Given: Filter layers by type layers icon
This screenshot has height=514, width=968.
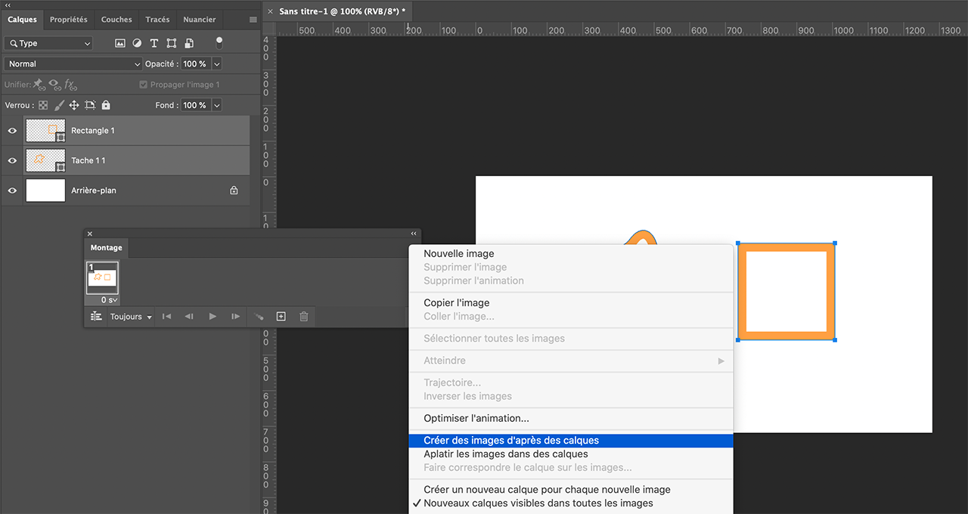Looking at the screenshot, I should [x=154, y=43].
